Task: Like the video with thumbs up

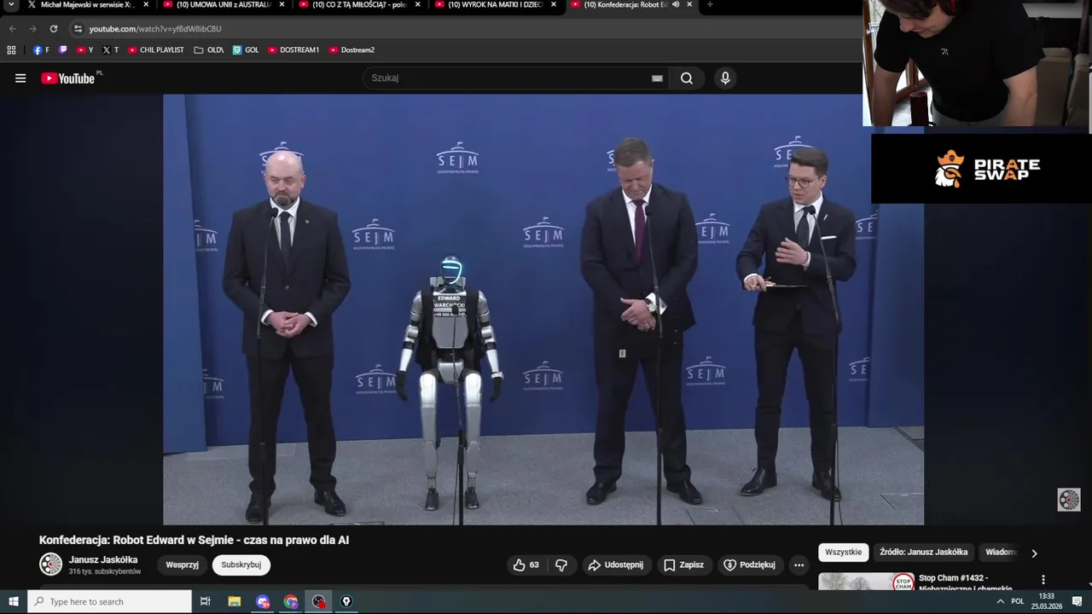Action: 526,565
